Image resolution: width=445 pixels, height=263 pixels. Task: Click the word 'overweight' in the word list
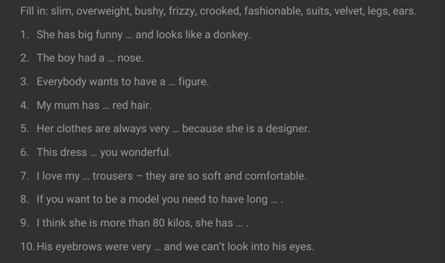point(104,11)
